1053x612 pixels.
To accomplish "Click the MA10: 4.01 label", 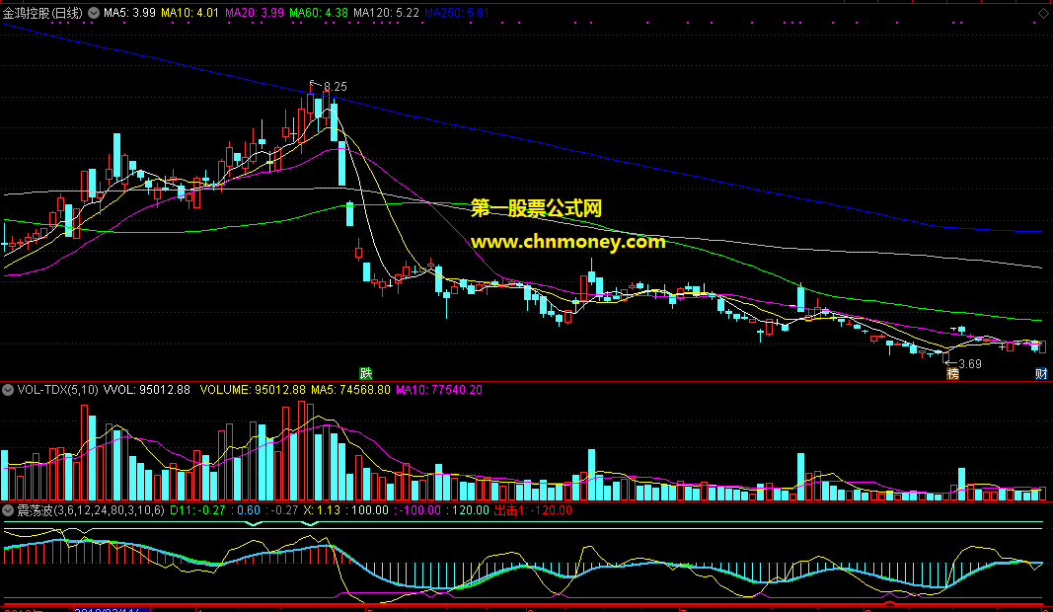I will [x=190, y=13].
